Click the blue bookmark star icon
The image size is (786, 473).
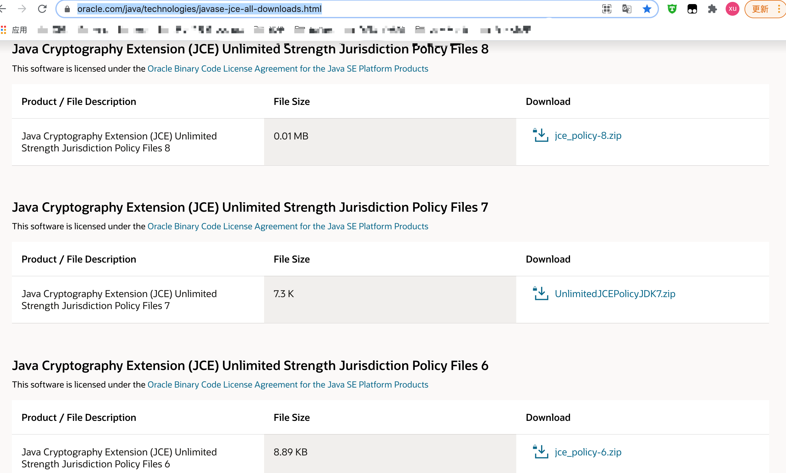[647, 9]
